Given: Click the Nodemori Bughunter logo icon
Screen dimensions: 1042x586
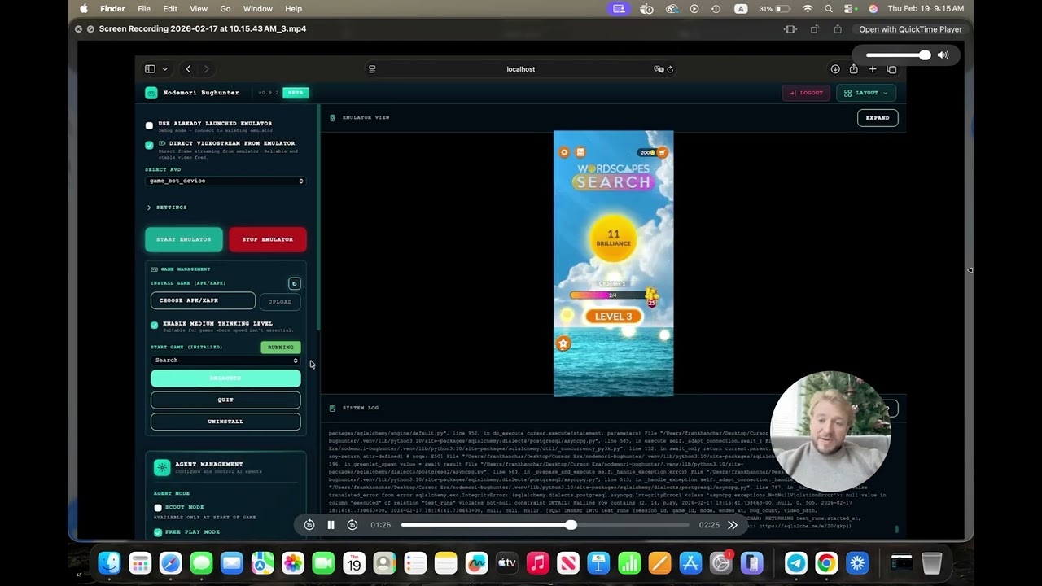Looking at the screenshot, I should point(151,93).
